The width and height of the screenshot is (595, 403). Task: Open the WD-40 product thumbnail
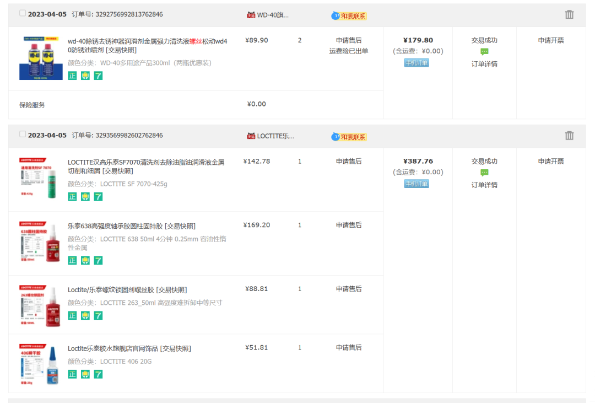[41, 58]
